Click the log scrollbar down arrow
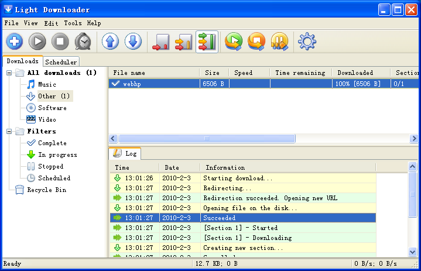421x271 pixels. [x=412, y=252]
